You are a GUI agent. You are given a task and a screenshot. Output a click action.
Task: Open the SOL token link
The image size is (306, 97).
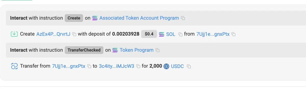[x=171, y=34]
